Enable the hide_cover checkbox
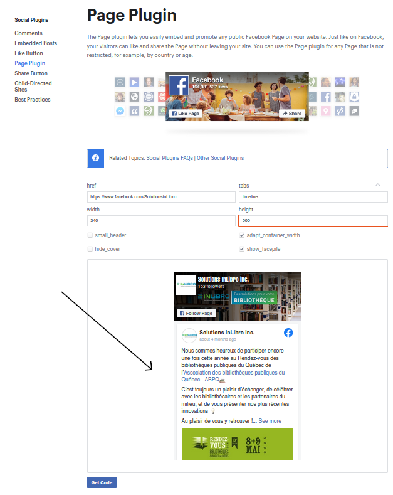 [x=90, y=249]
